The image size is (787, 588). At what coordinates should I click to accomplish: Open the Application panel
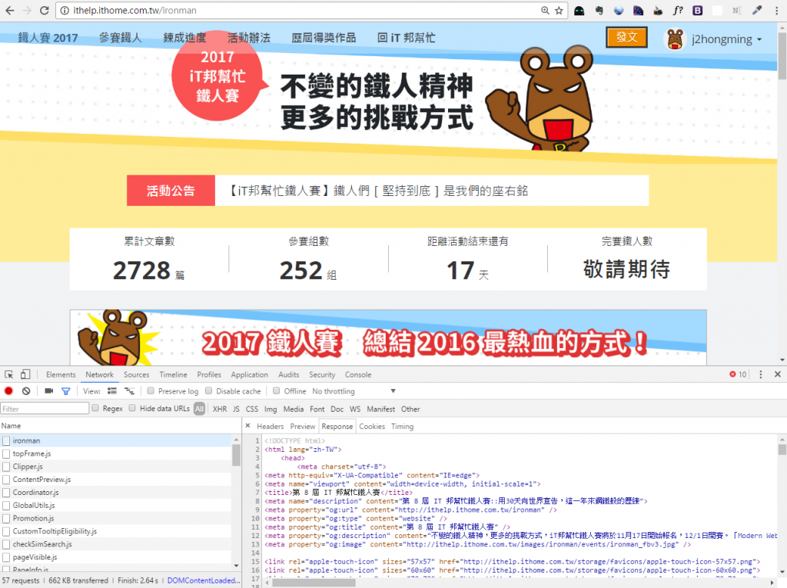tap(250, 374)
